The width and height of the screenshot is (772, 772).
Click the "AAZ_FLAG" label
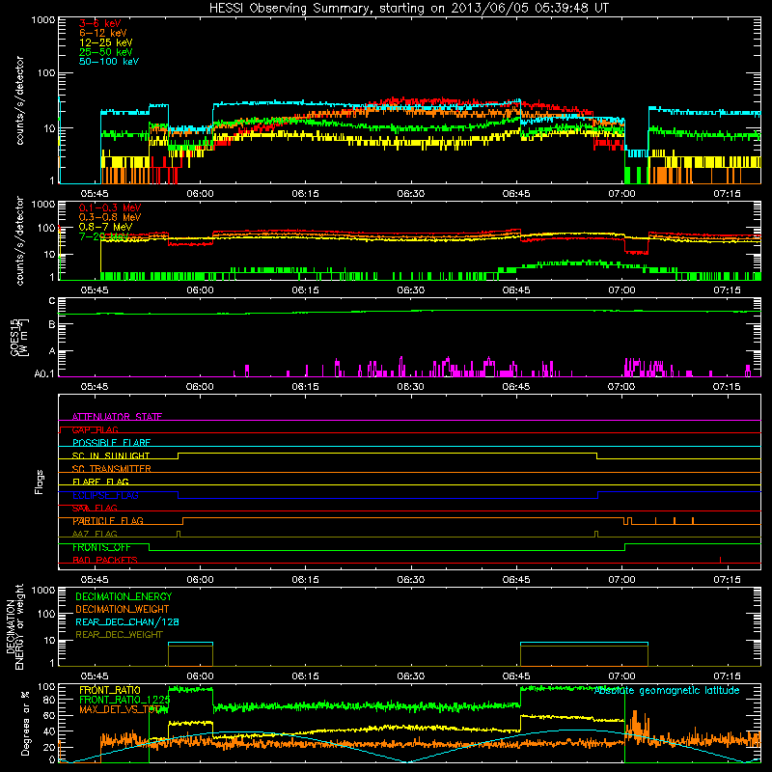(95, 535)
